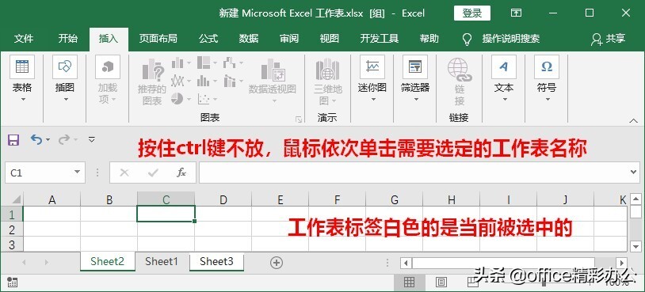Click the 加载项 add-ins icon
Image resolution: width=645 pixels, height=292 pixels.
[108, 67]
